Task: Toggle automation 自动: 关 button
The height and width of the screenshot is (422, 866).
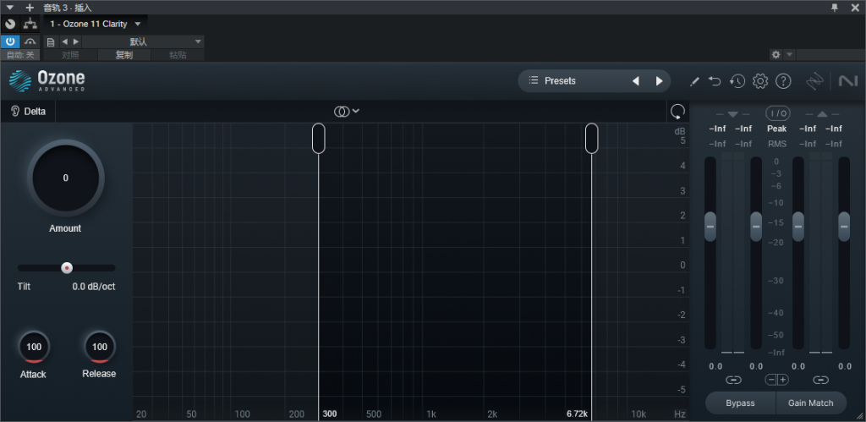Action: tap(20, 55)
